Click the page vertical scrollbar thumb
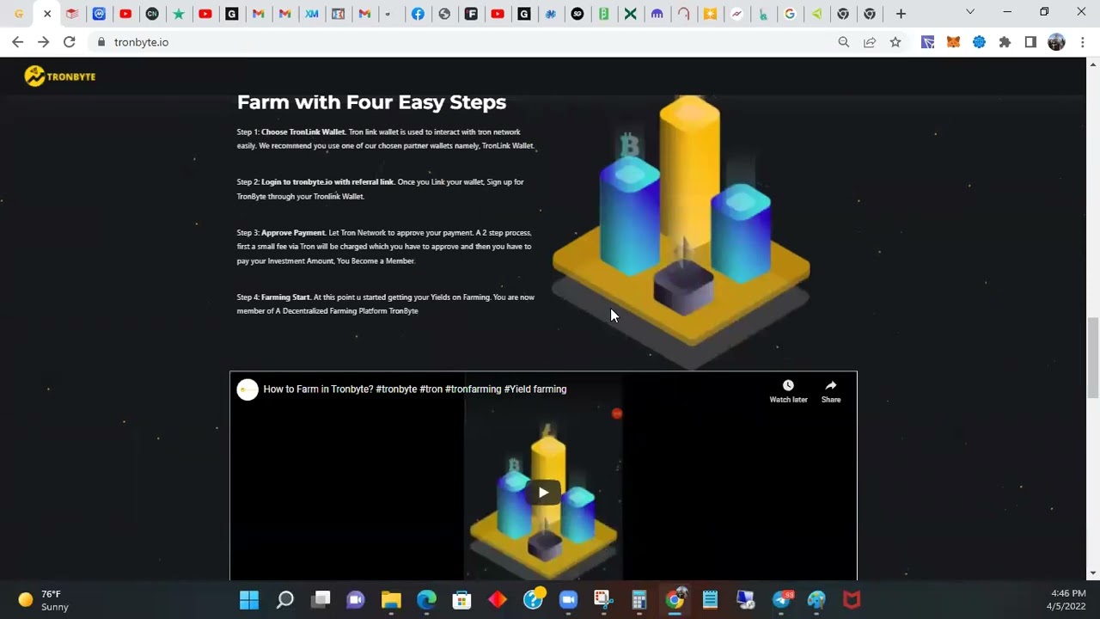 (1093, 357)
